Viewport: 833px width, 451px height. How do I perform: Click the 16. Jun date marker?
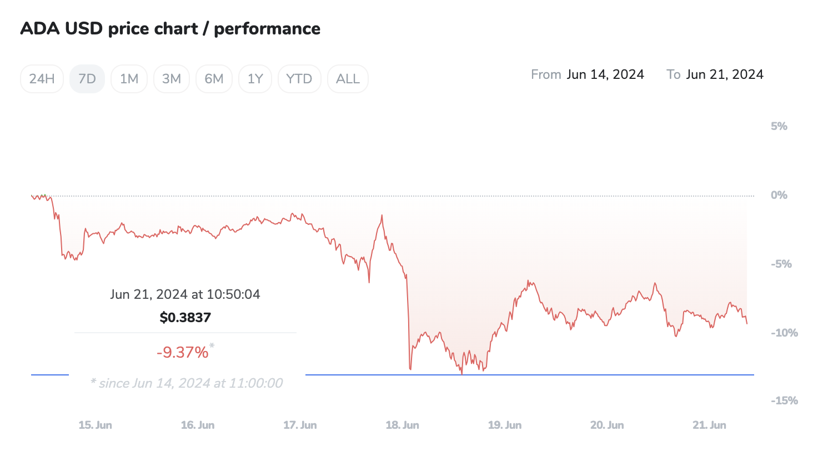198,425
